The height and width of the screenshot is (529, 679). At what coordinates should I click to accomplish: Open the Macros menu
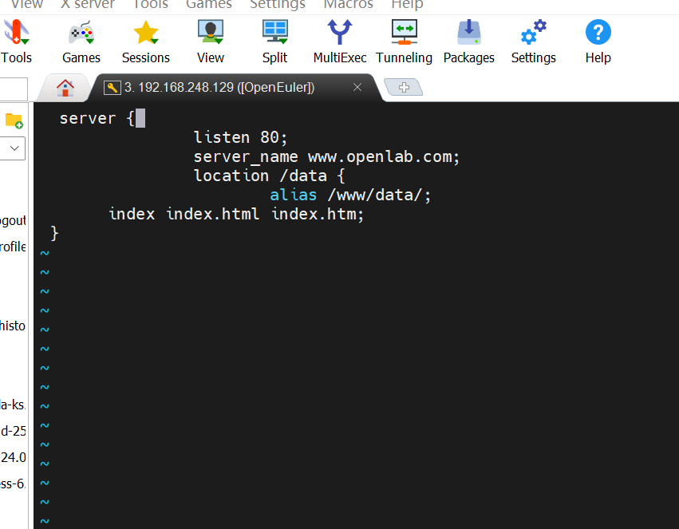point(348,4)
